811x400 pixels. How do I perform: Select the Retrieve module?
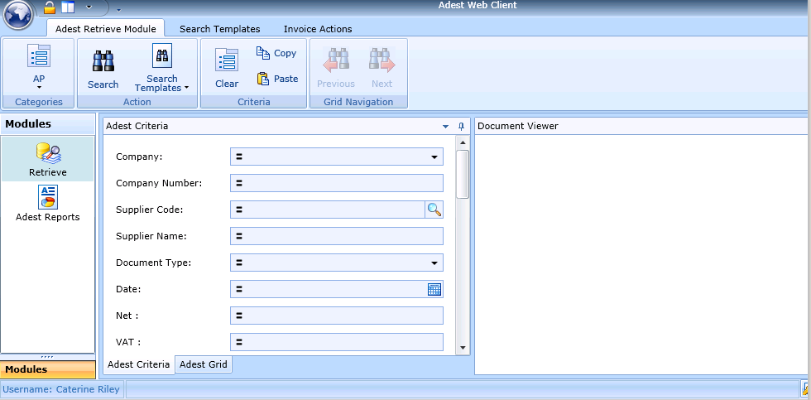pos(48,159)
